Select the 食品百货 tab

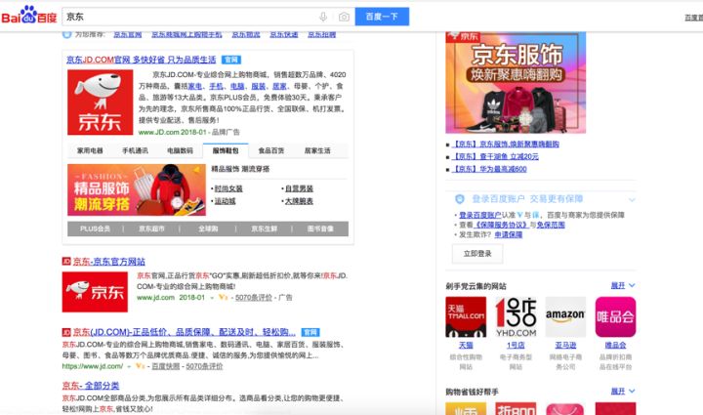[x=271, y=150]
